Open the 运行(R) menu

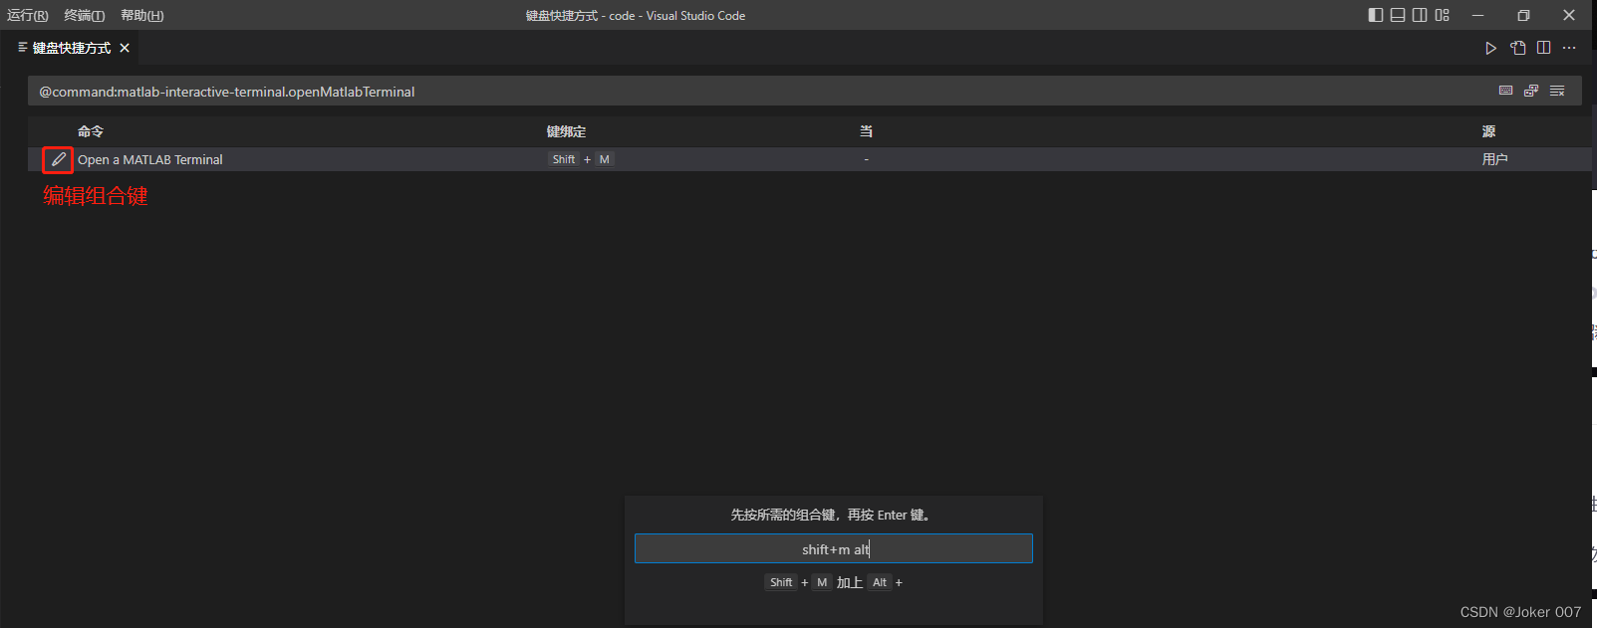tap(28, 15)
